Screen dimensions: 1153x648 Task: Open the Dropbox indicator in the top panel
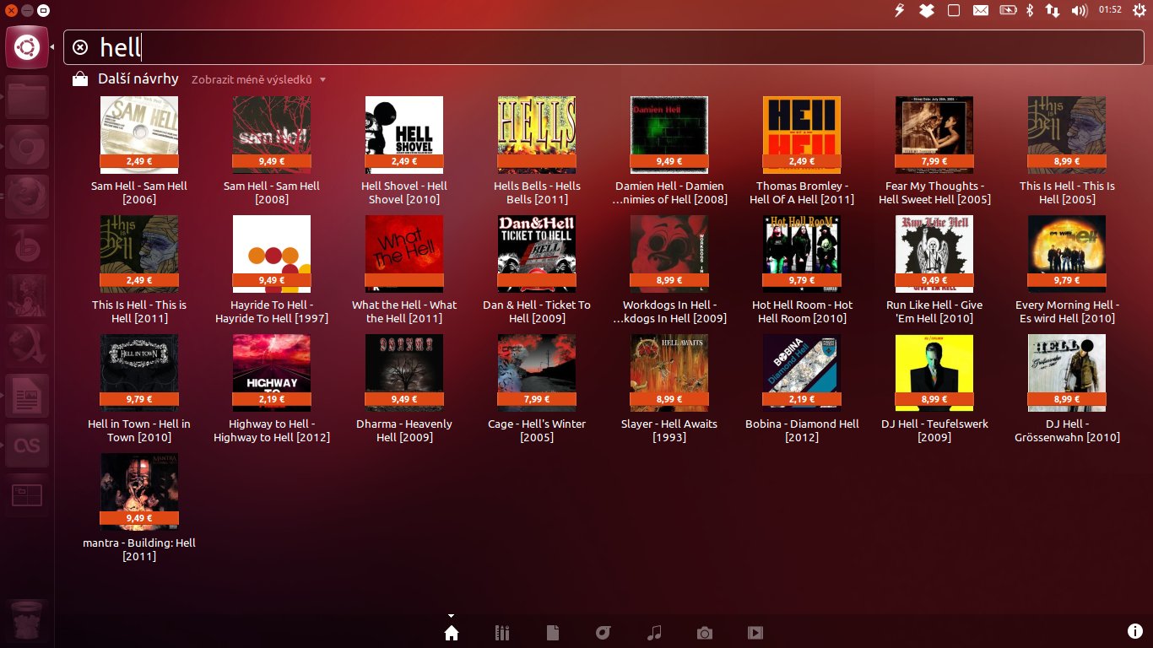pos(927,10)
